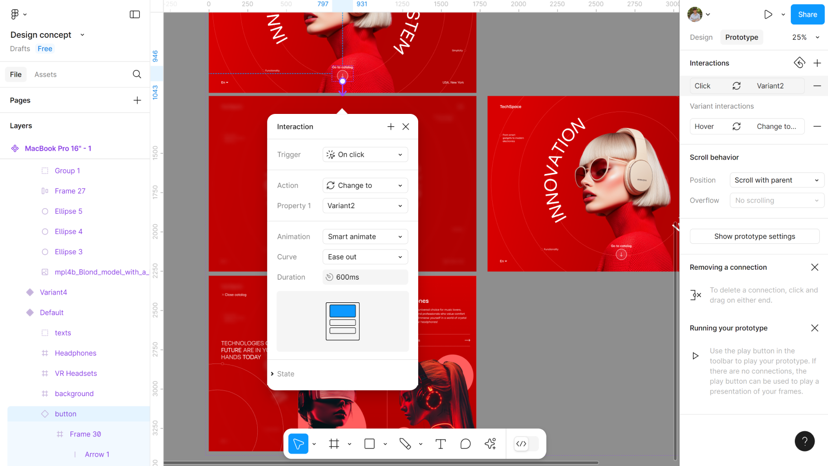
Task: Select the 'VR Headsets' layer
Action: 76,373
